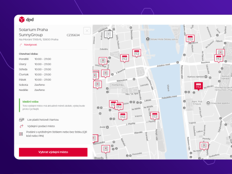
Task: Click the Čtvrtek opening hours row
Action: click(x=35, y=75)
